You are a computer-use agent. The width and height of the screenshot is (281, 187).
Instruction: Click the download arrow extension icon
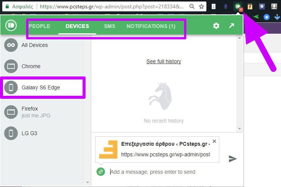click(x=274, y=7)
